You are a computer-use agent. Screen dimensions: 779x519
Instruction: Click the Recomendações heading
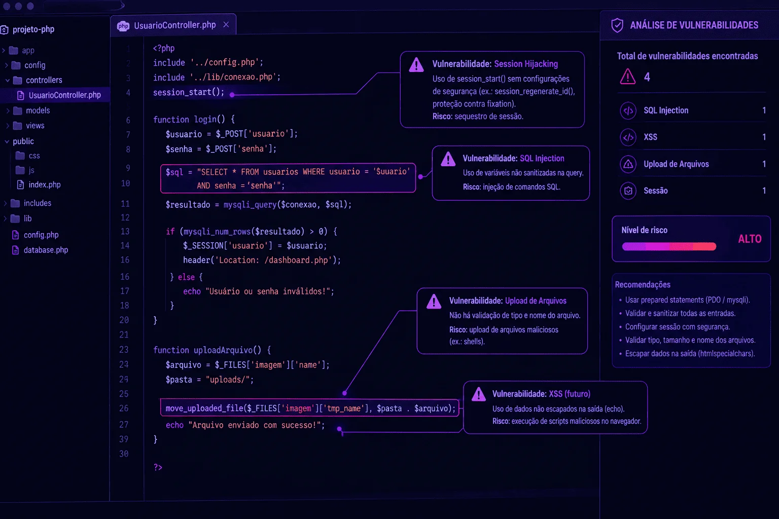[x=643, y=285]
